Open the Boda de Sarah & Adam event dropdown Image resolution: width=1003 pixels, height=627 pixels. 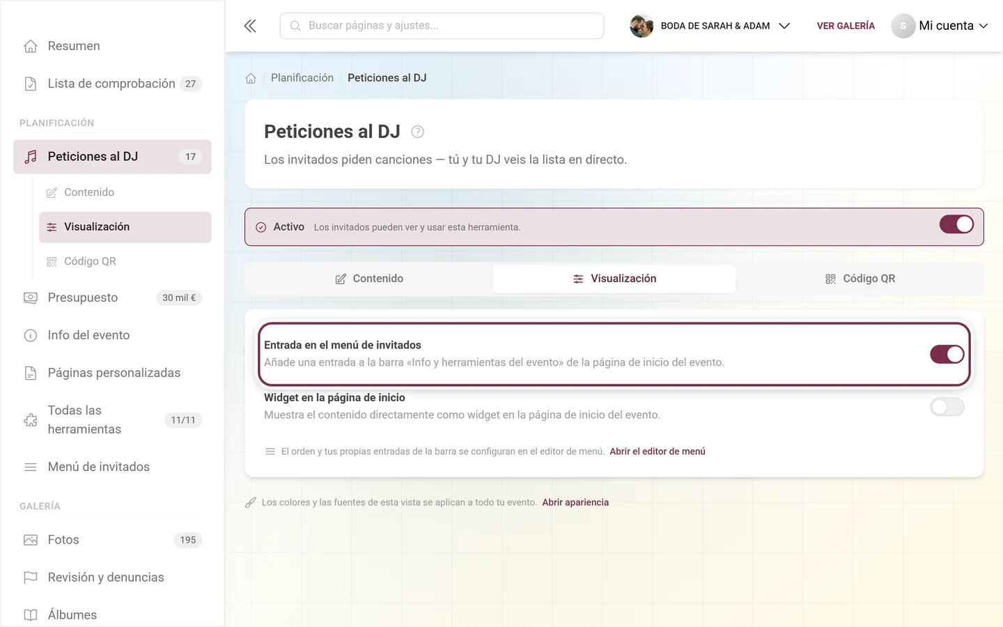(x=710, y=26)
